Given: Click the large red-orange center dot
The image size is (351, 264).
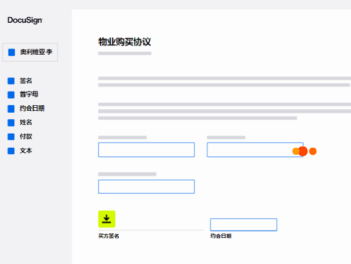Looking at the screenshot, I should (x=303, y=151).
